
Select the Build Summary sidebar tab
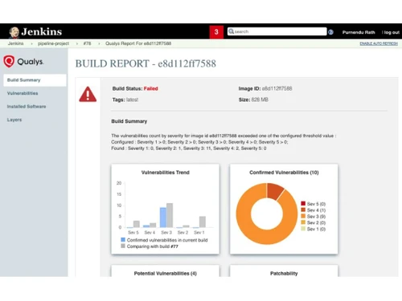tap(35, 80)
